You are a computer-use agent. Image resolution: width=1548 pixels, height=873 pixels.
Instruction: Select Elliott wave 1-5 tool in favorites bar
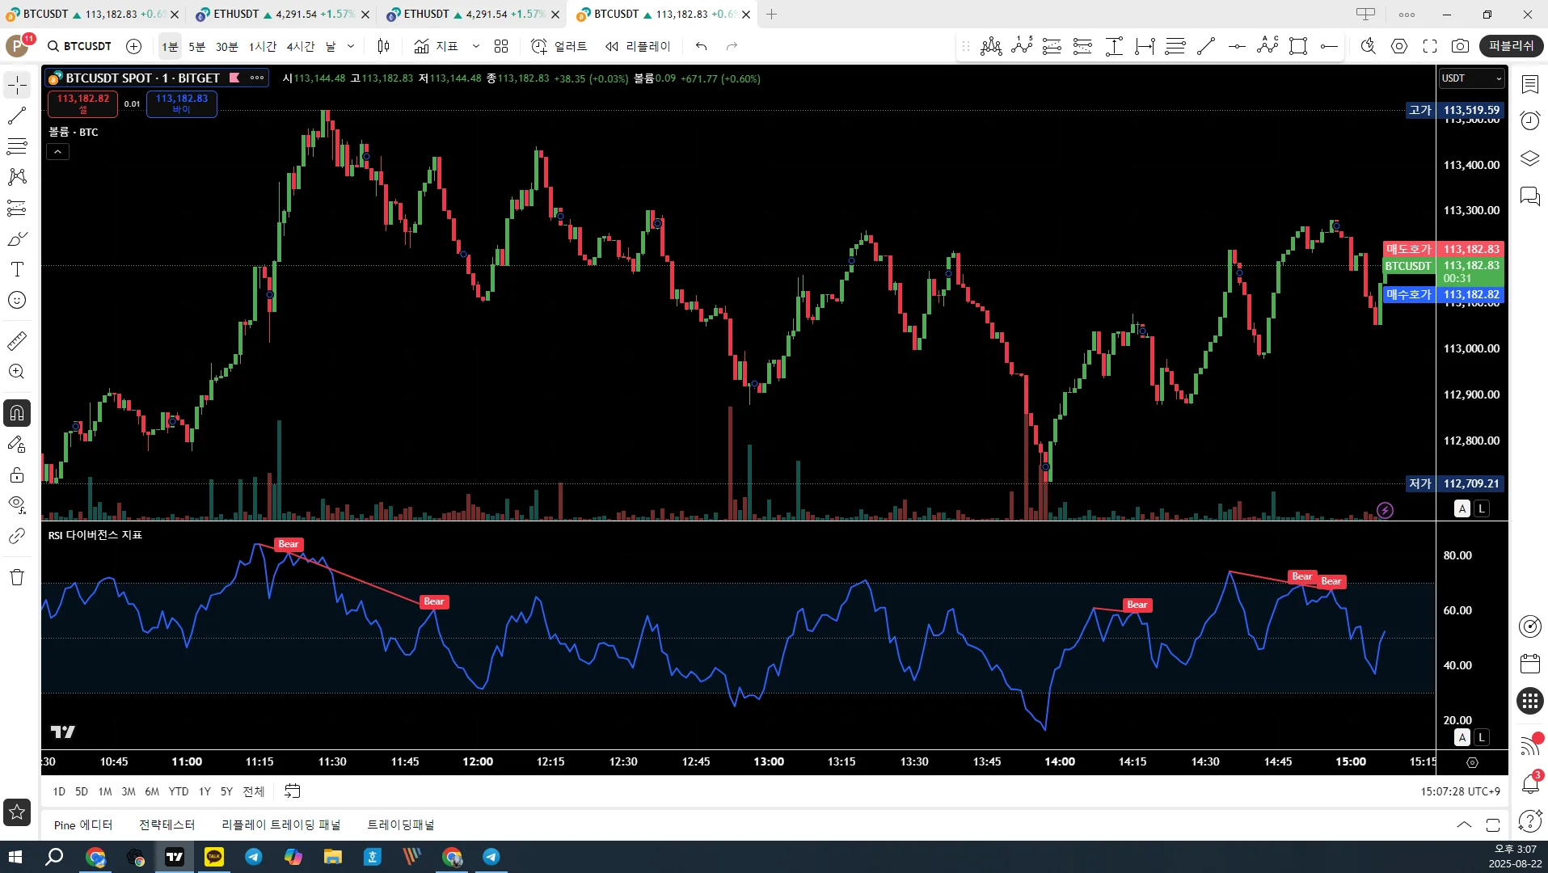1022,46
